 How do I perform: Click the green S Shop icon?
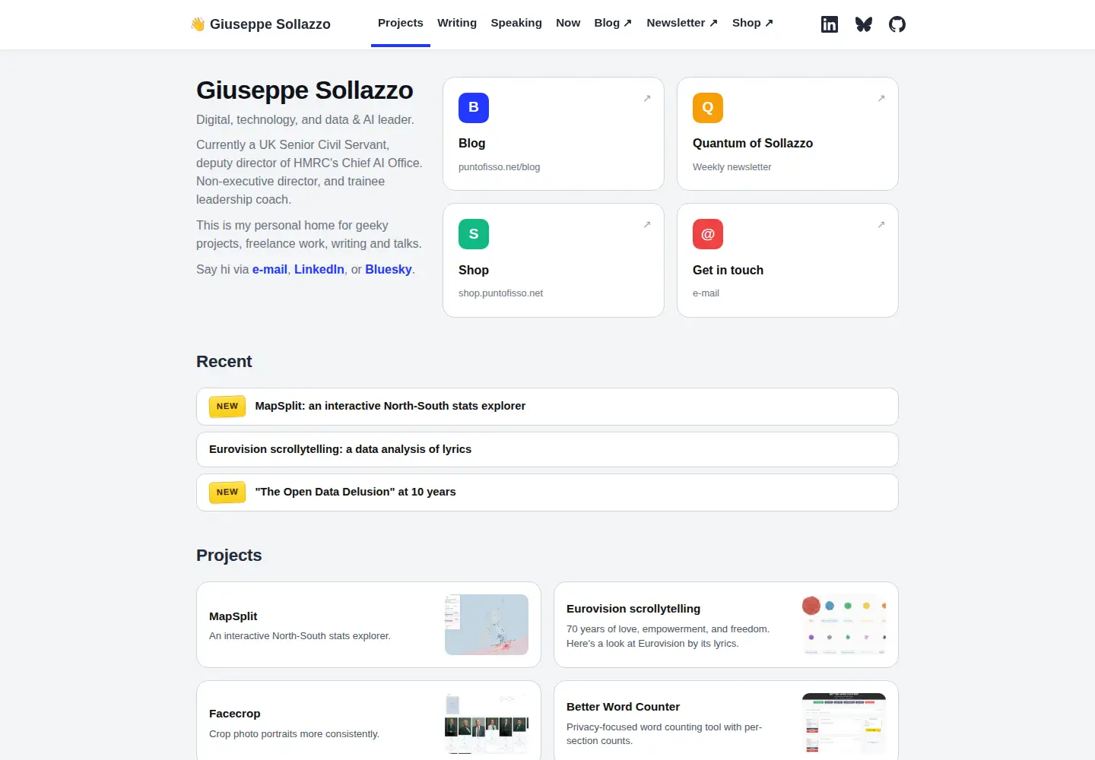pyautogui.click(x=474, y=234)
